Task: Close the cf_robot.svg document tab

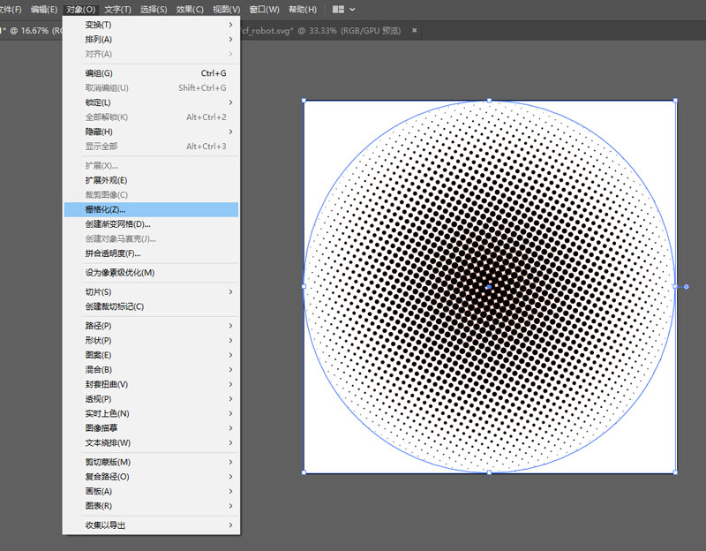Action: click(414, 30)
